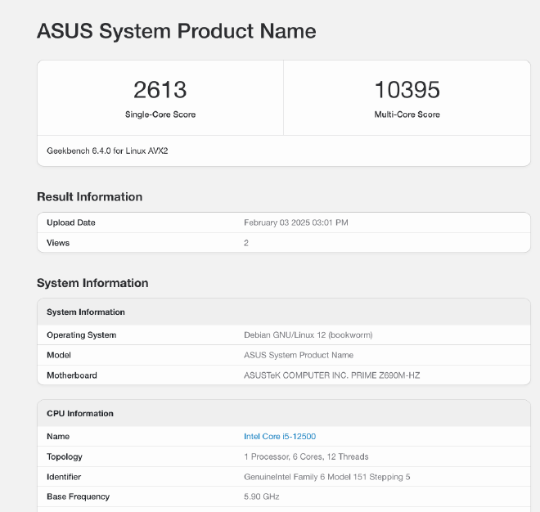The height and width of the screenshot is (512, 540).
Task: Select Debian GNU/Linux 12 (bookworm) value
Action: pyautogui.click(x=308, y=335)
